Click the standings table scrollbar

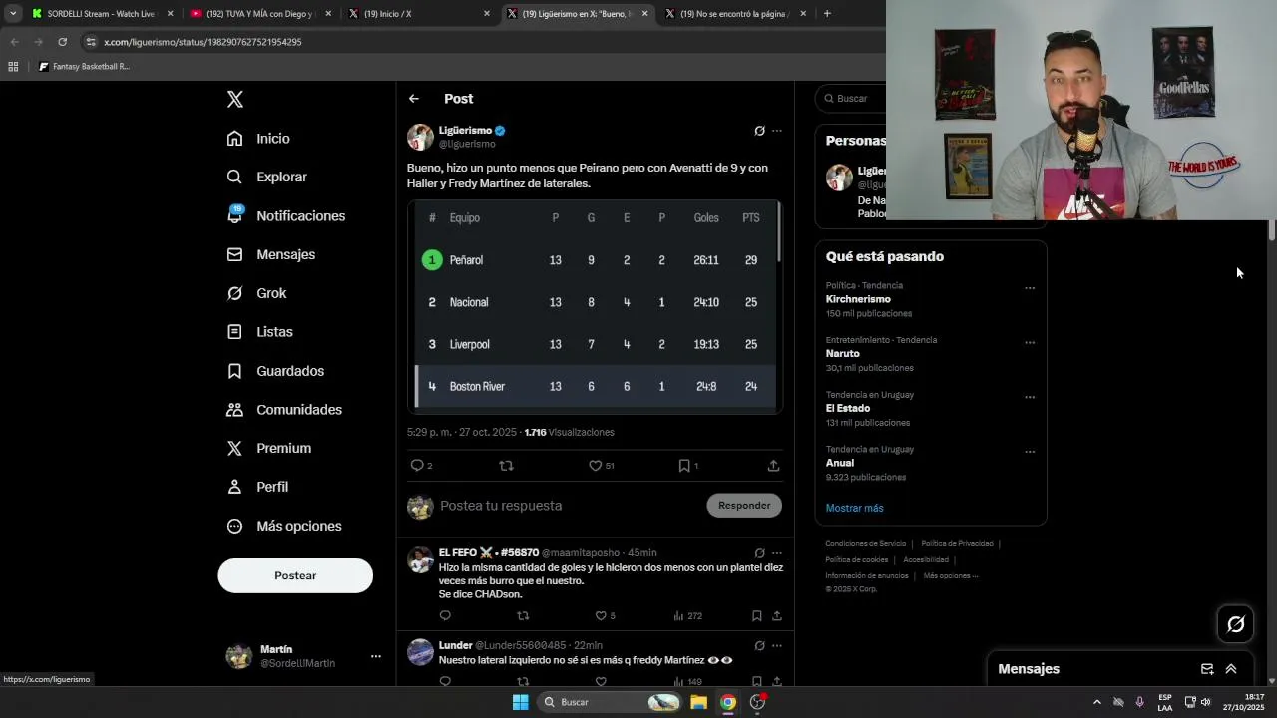click(778, 234)
